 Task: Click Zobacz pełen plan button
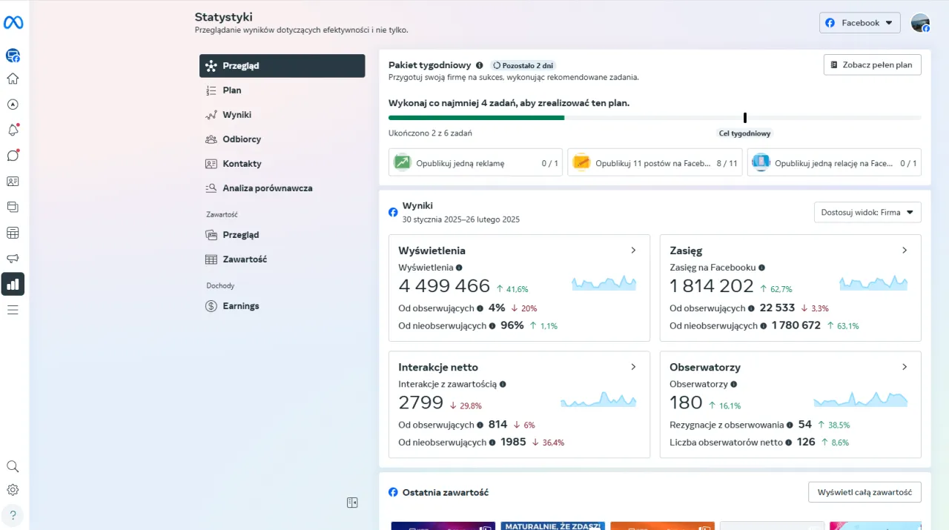(x=872, y=64)
